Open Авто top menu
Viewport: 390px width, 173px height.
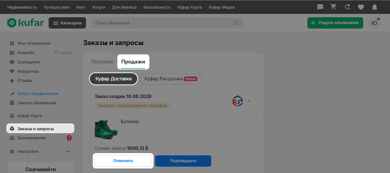pos(81,7)
